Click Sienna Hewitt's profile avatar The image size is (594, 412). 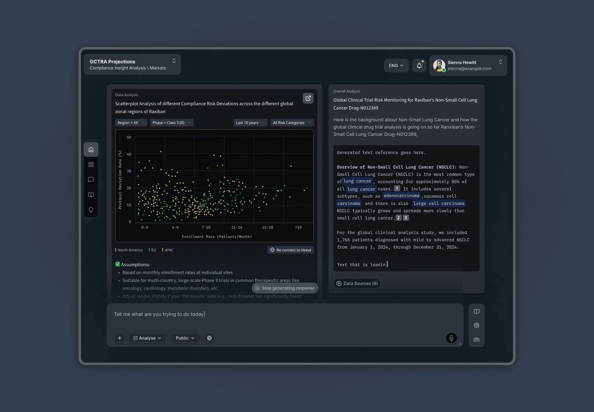439,65
